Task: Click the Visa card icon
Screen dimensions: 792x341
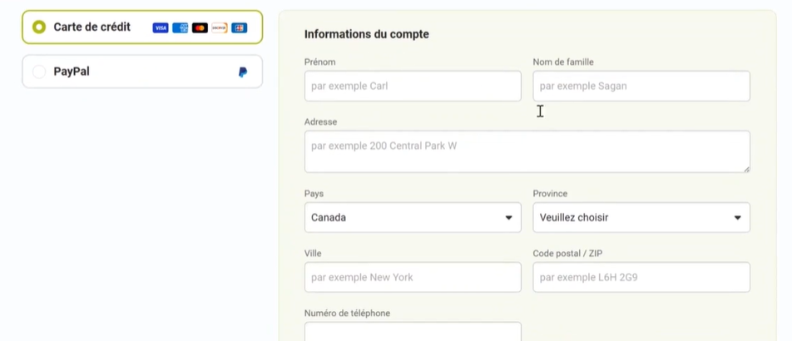Action: (161, 27)
